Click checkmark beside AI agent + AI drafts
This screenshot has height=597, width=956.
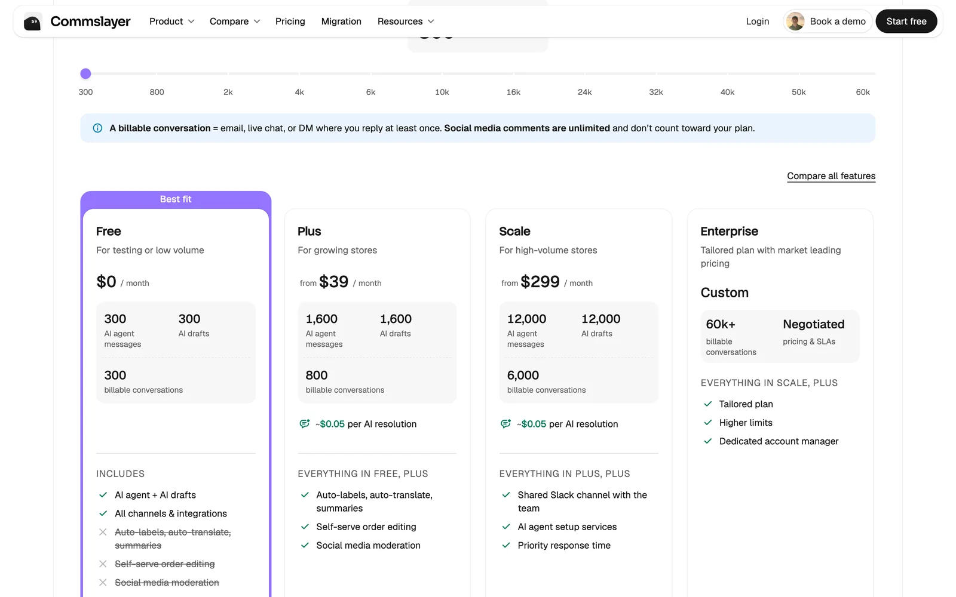coord(103,495)
